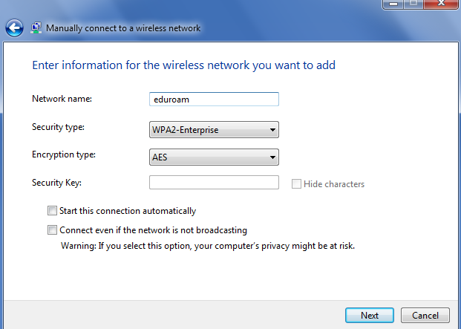Click the 'Network name:' label

pos(62,99)
